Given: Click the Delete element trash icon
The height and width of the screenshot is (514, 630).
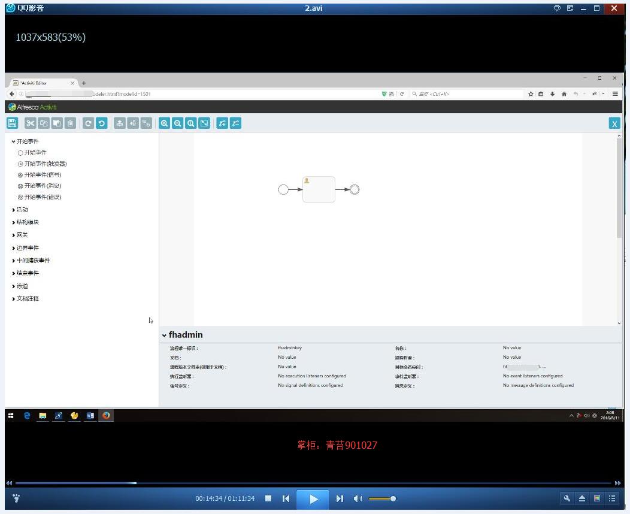Looking at the screenshot, I should tap(70, 123).
